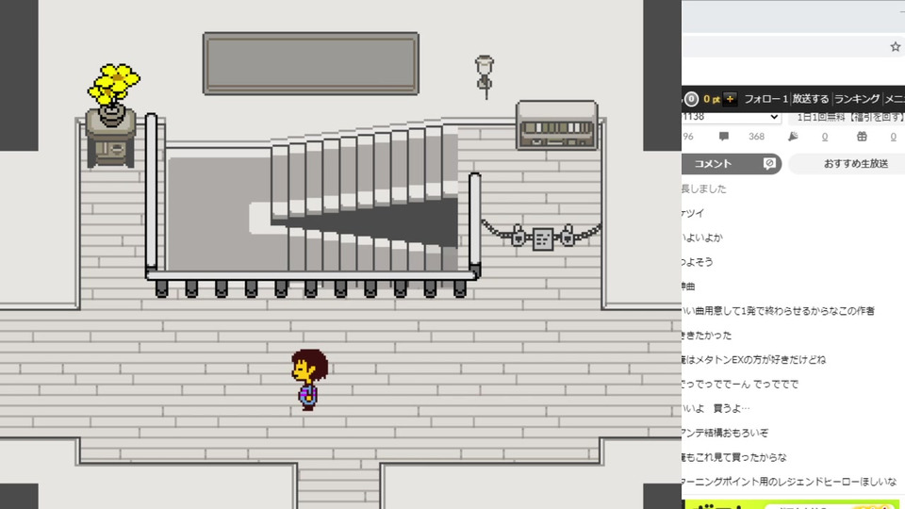This screenshot has width=905, height=509.
Task: Select the comment reading ききたかった
Action: pyautogui.click(x=706, y=336)
